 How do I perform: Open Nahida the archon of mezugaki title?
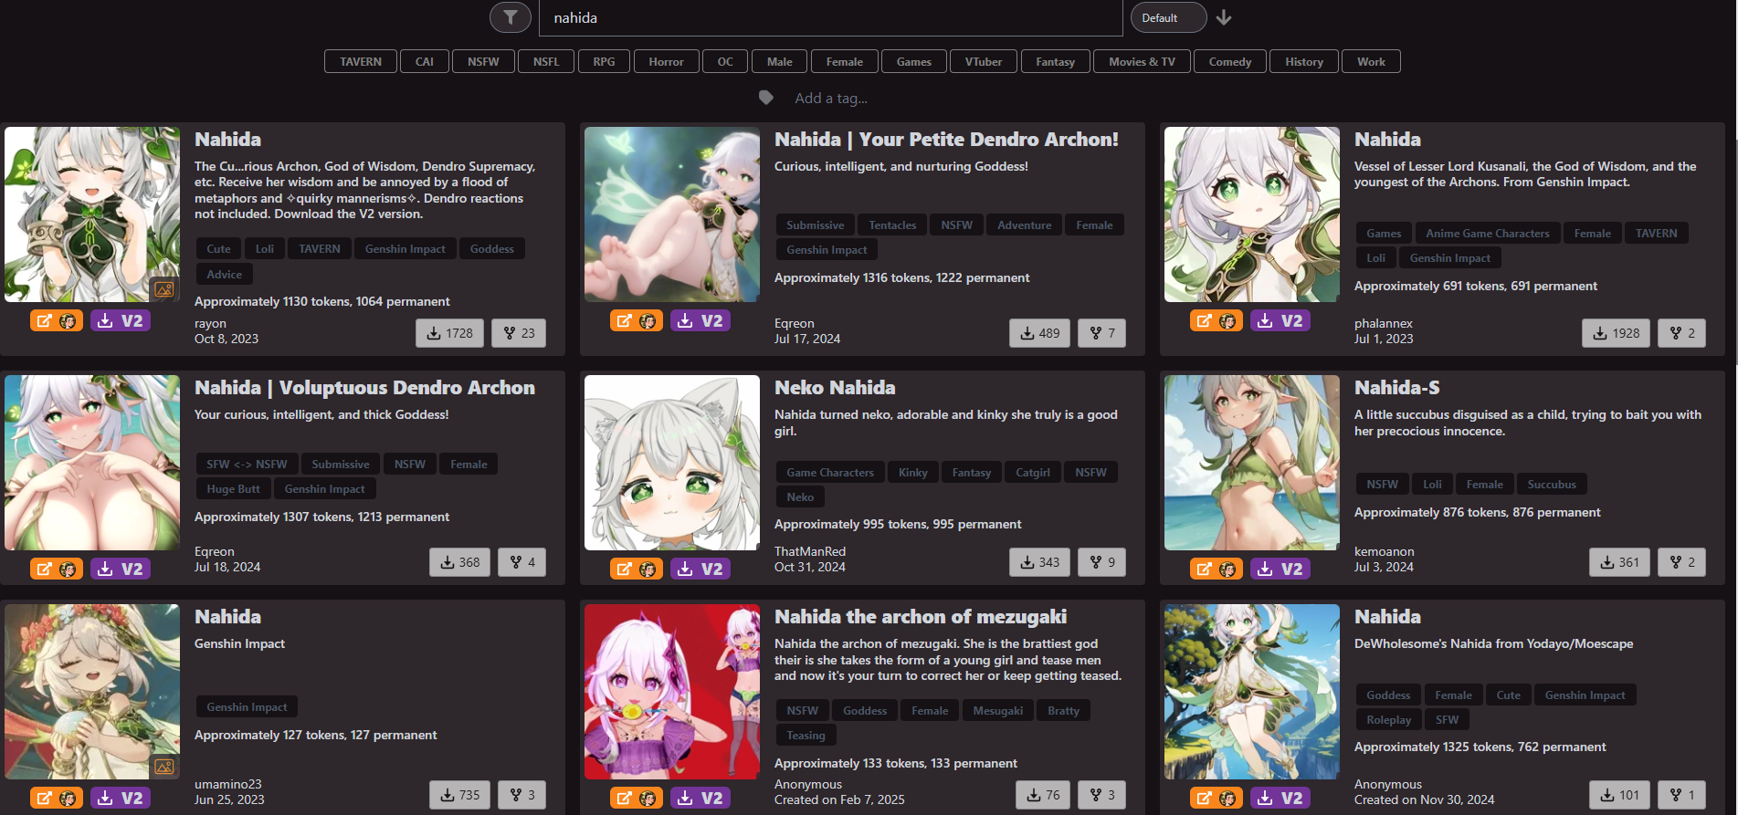tap(921, 617)
